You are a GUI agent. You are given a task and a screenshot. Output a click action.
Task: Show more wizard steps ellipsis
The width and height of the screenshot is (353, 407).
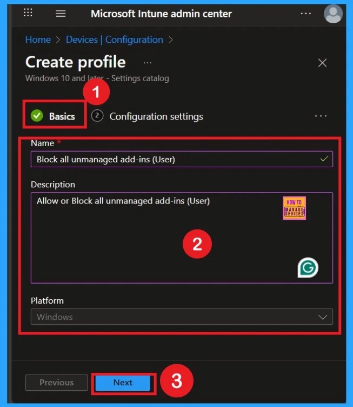(321, 116)
